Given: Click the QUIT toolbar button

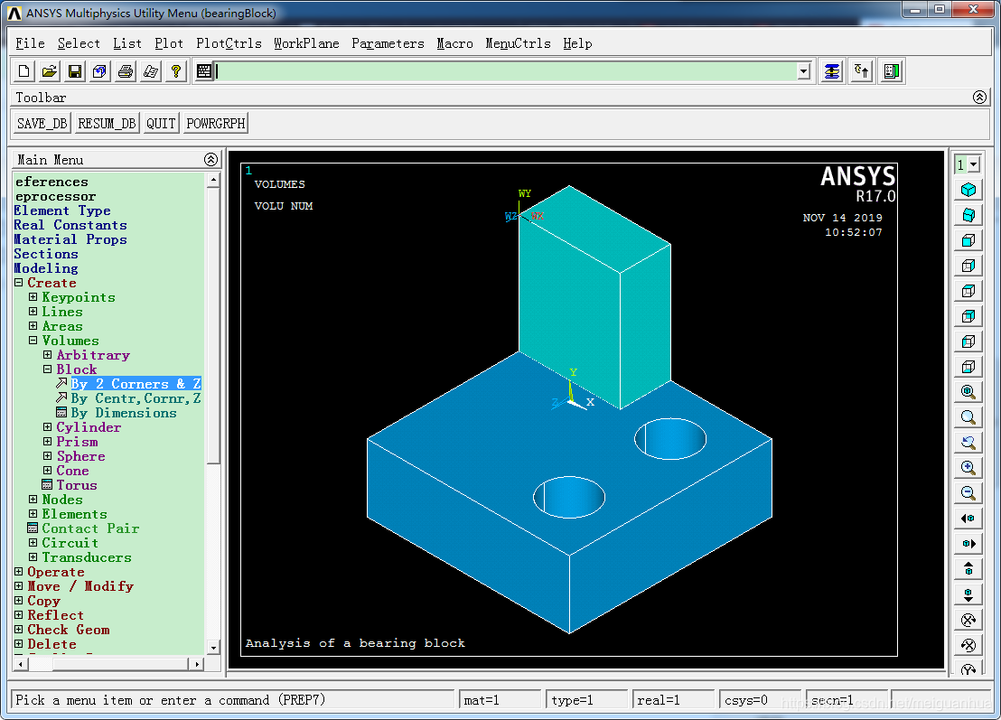Looking at the screenshot, I should point(161,123).
